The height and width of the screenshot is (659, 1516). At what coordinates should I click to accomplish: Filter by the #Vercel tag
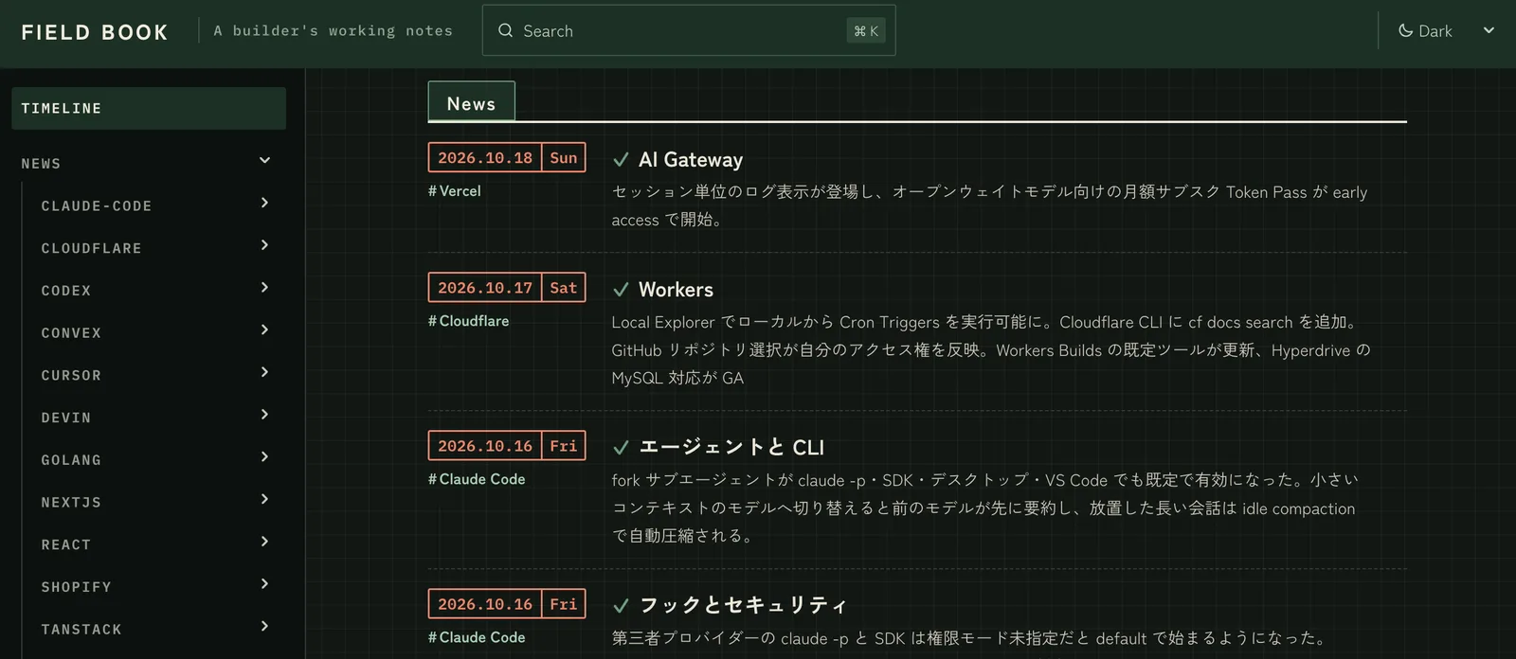point(454,191)
